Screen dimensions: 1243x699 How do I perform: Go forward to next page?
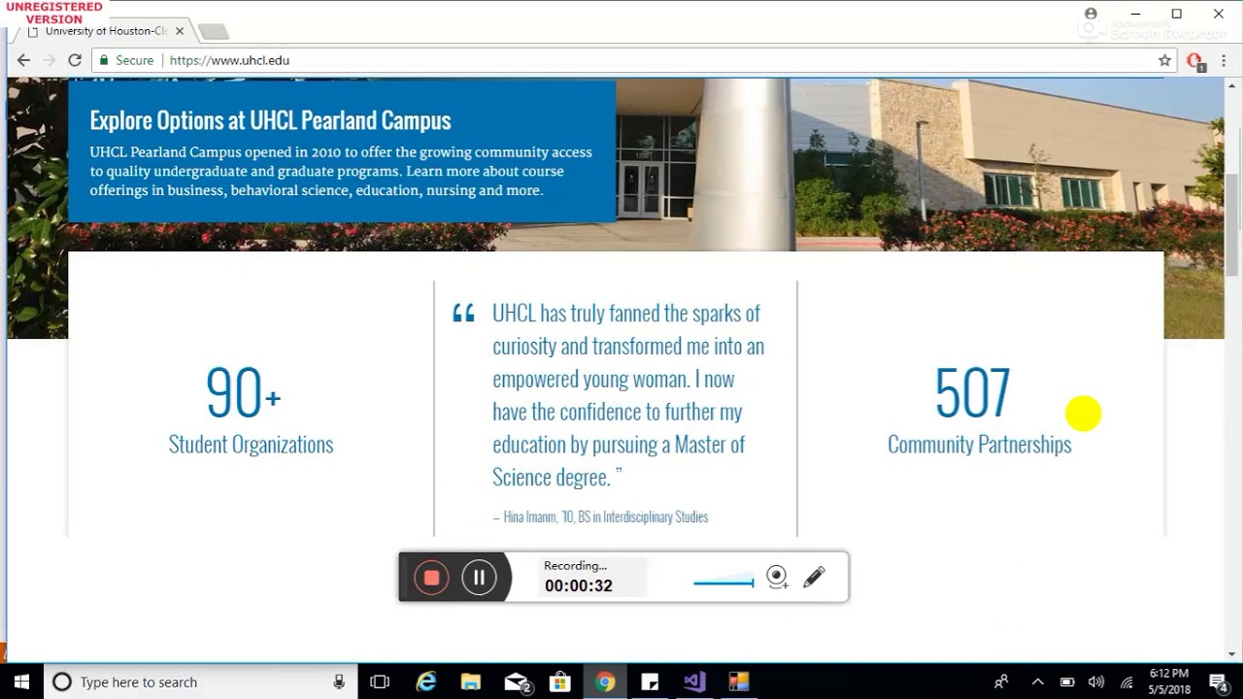pyautogui.click(x=49, y=60)
